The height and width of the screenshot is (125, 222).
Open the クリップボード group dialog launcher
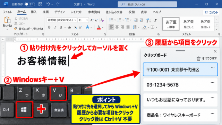pyautogui.click(x=43, y=34)
